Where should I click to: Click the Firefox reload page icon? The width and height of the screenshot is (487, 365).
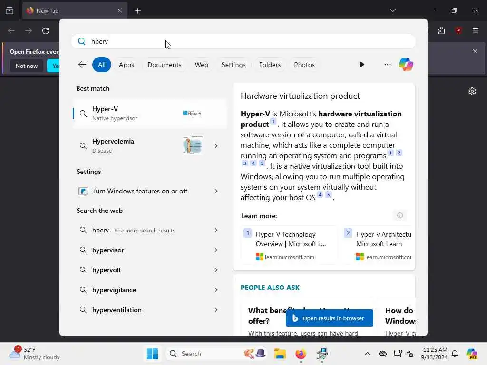click(x=46, y=31)
